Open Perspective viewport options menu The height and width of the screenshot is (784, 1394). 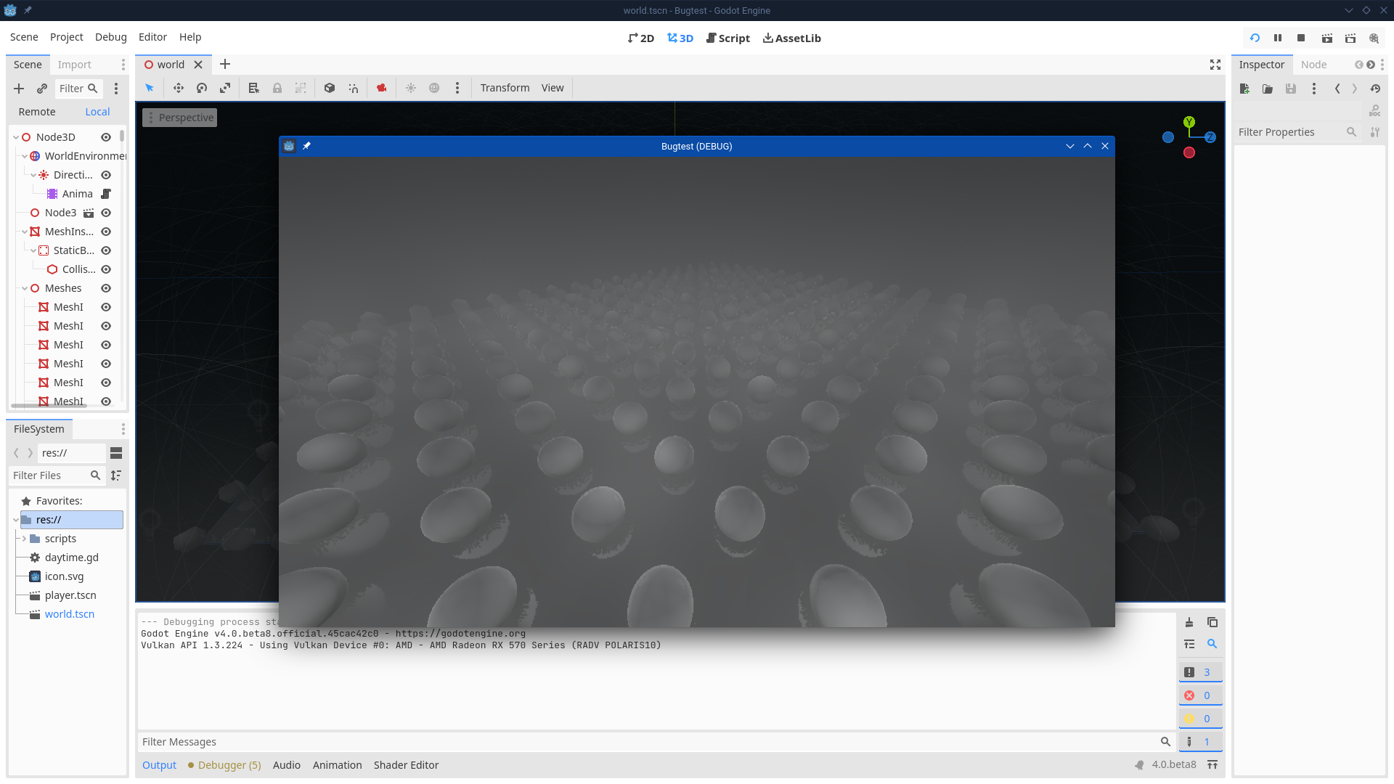[180, 118]
